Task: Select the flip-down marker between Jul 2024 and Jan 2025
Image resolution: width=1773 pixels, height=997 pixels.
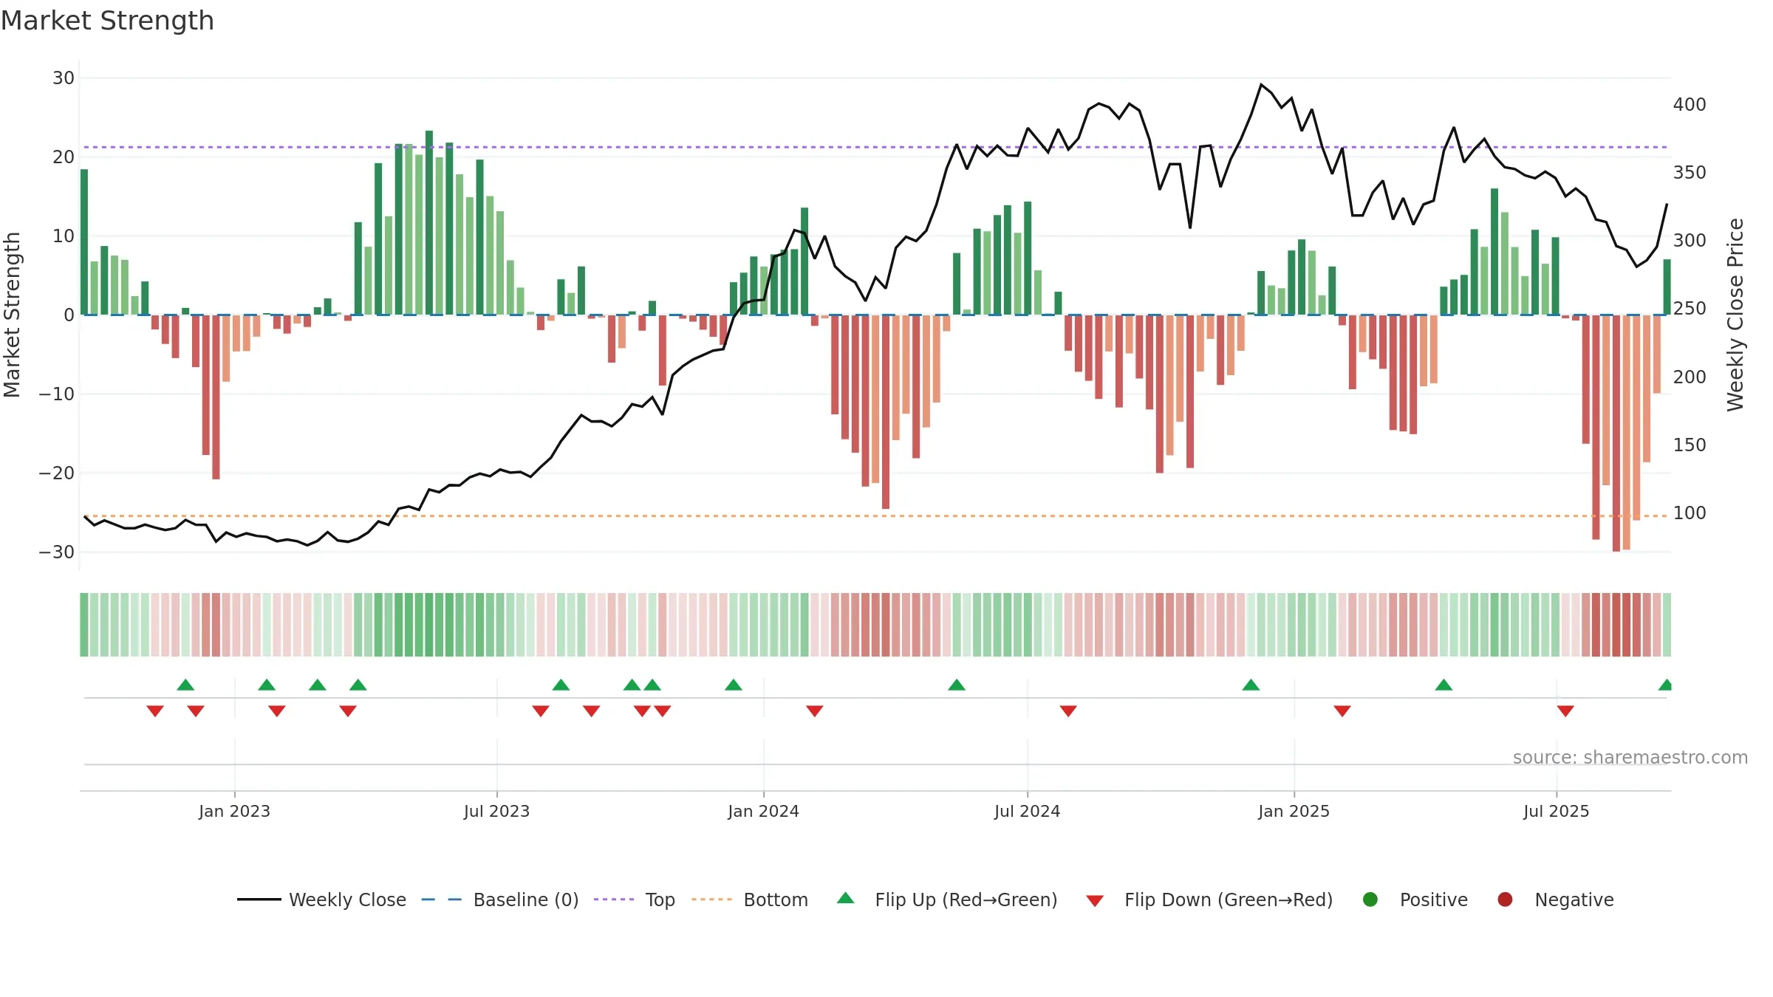Action: click(1068, 710)
